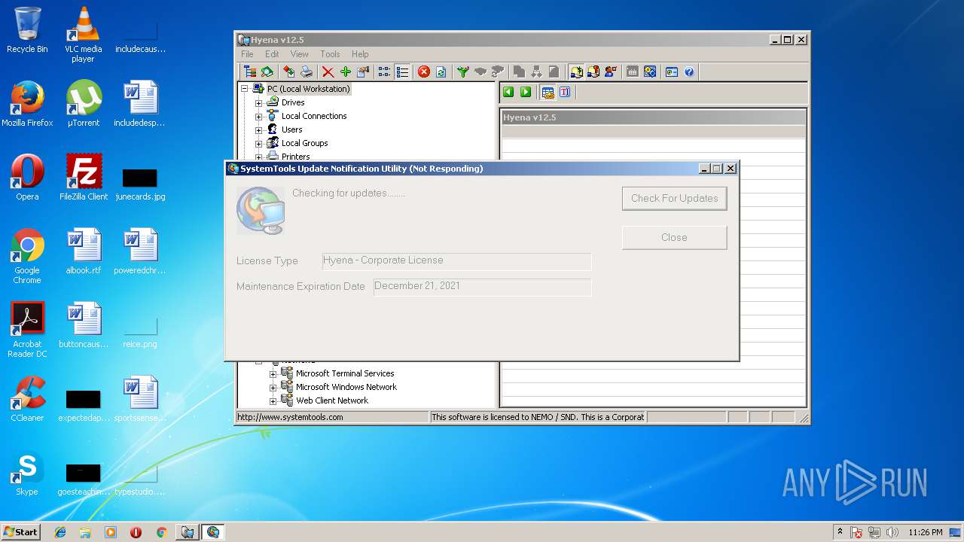The width and height of the screenshot is (964, 542).
Task: Click the blue window icon before help
Action: pos(671,72)
